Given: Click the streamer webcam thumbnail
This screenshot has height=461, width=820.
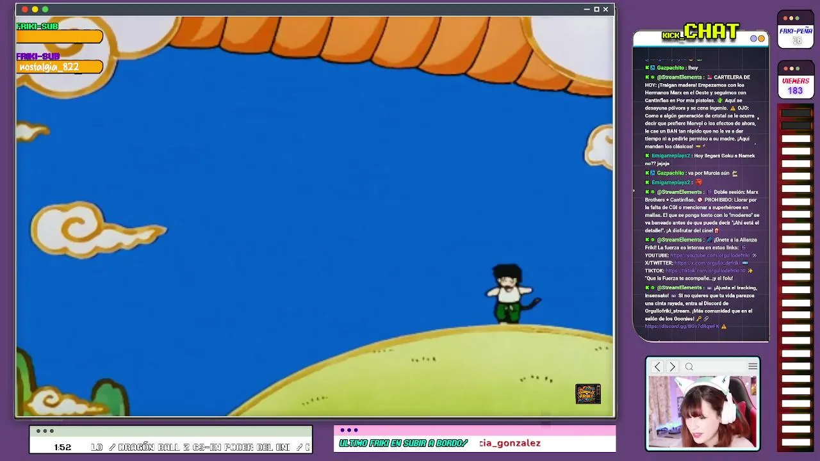Looking at the screenshot, I should coord(703,412).
